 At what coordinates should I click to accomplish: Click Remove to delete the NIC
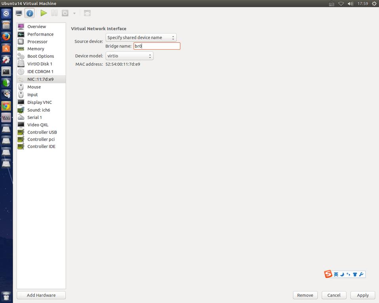click(x=305, y=295)
